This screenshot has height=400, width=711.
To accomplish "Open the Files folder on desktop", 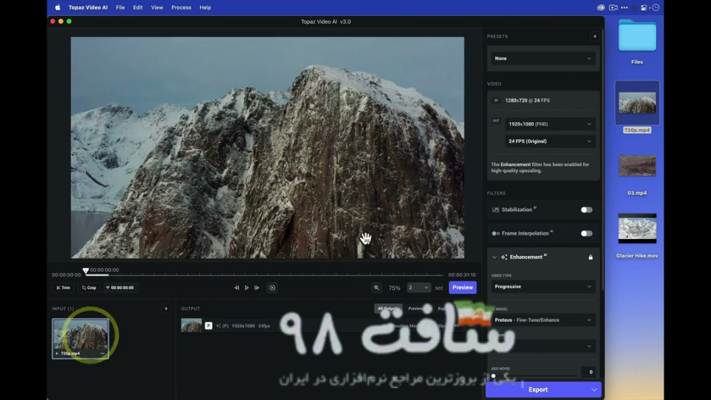I will 637,36.
